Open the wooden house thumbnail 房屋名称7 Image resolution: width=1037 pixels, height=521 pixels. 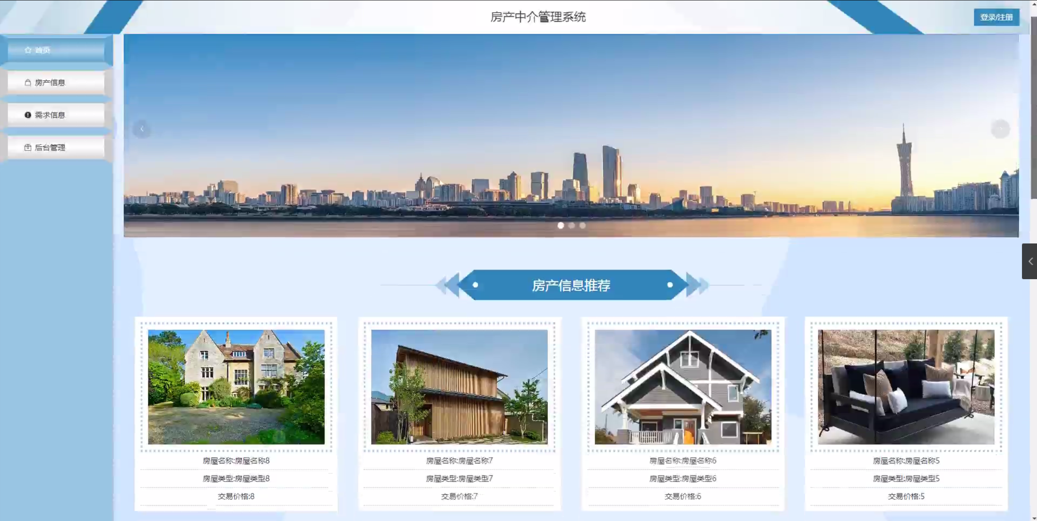[459, 386]
